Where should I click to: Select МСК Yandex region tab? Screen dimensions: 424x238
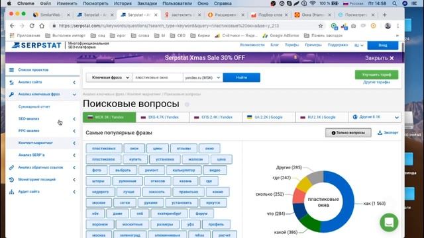click(109, 117)
